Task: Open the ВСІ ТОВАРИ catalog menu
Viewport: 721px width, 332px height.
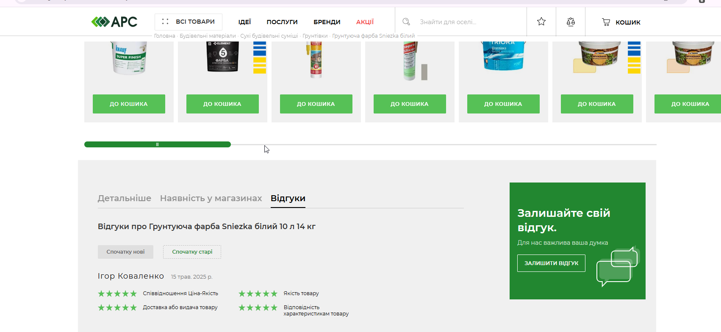Action: (x=189, y=22)
